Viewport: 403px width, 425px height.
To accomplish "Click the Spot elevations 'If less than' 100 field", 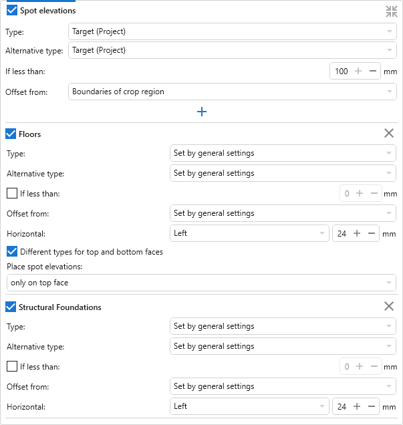I will coord(342,71).
